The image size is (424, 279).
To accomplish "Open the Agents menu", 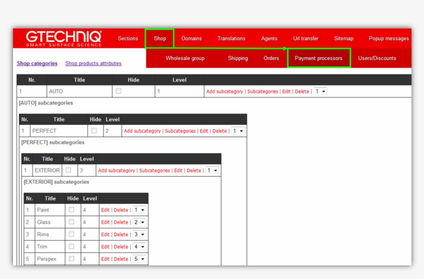I will [x=269, y=38].
